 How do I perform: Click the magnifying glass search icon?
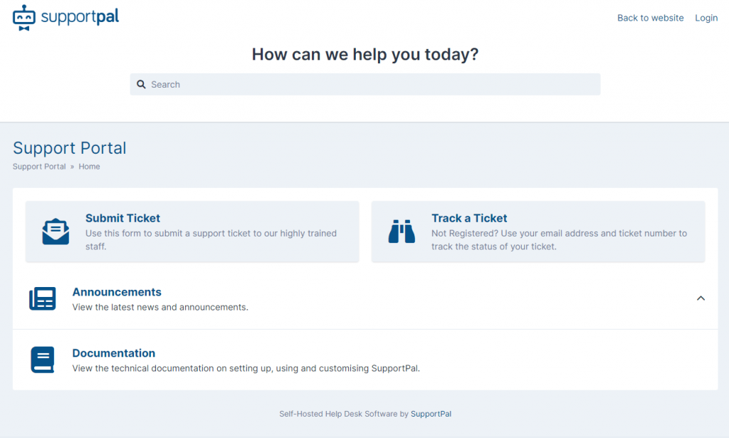point(142,84)
